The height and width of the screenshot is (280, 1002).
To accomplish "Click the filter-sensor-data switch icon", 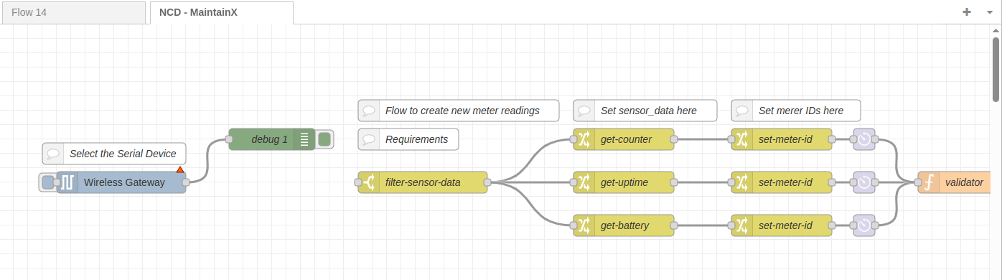I will point(369,182).
